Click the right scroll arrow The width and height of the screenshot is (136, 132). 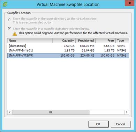(x=127, y=112)
